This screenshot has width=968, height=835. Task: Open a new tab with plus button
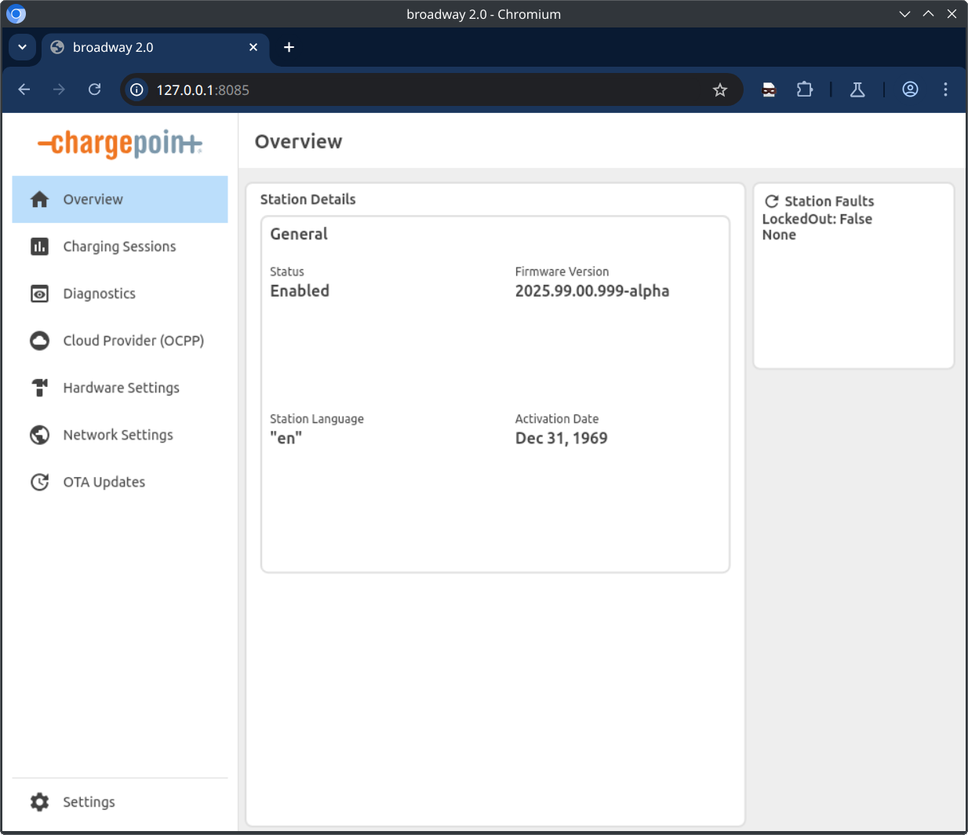[289, 47]
